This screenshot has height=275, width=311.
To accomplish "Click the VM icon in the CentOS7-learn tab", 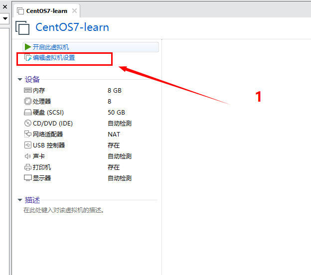I will pyautogui.click(x=20, y=11).
